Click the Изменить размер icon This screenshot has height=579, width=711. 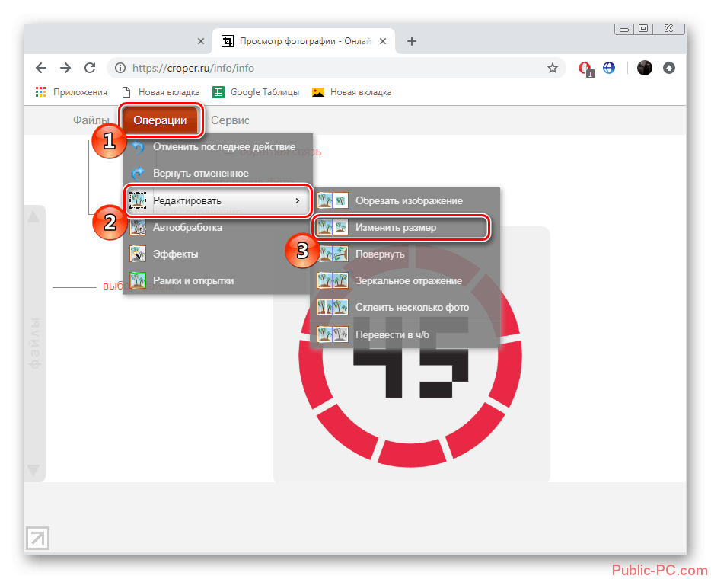(333, 227)
